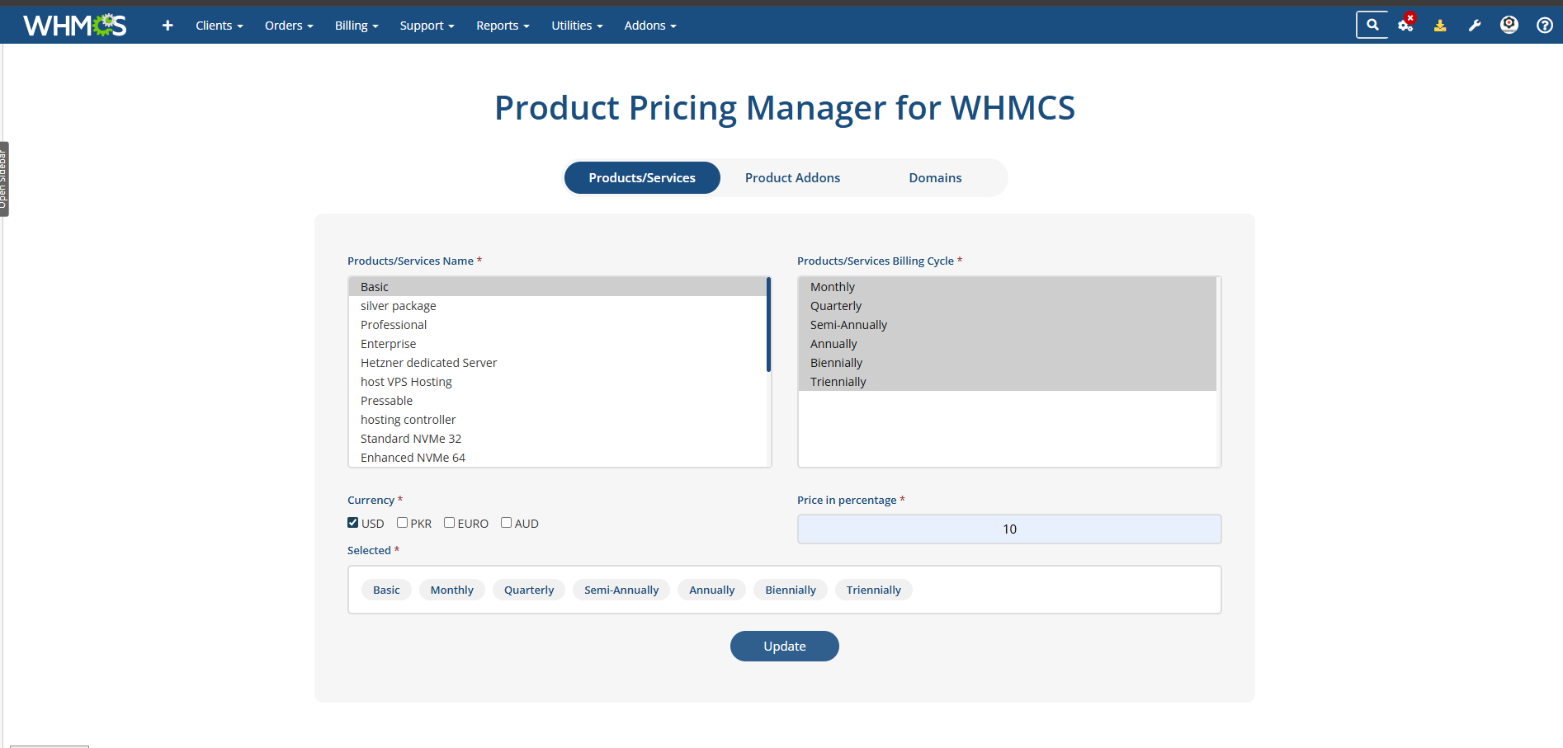
Task: Click the WHMCS logo
Action: 74,26
